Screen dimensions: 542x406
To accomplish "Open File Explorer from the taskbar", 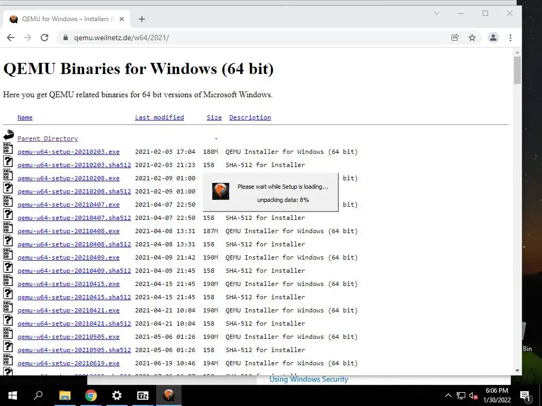I will point(65,395).
